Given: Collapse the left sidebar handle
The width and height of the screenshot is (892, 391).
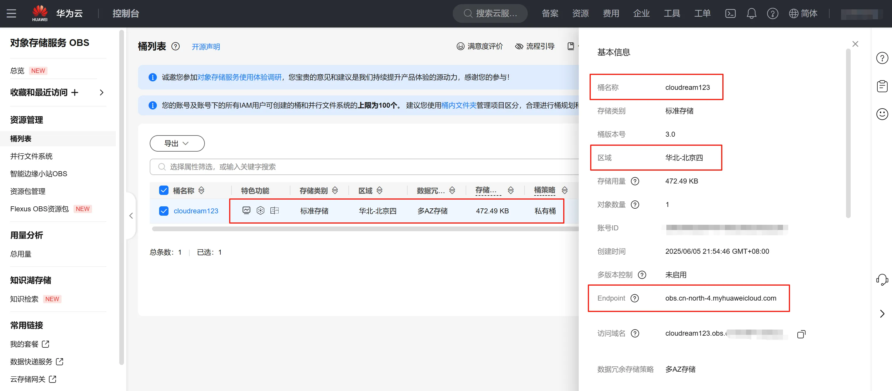Looking at the screenshot, I should tap(131, 216).
